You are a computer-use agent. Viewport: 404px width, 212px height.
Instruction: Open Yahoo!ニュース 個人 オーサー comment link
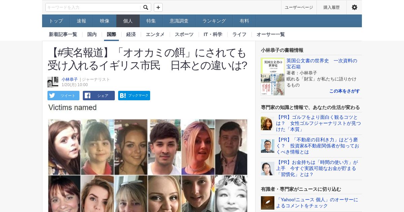tap(317, 203)
